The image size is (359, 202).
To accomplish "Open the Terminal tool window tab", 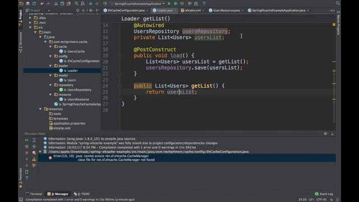I will [34, 194].
